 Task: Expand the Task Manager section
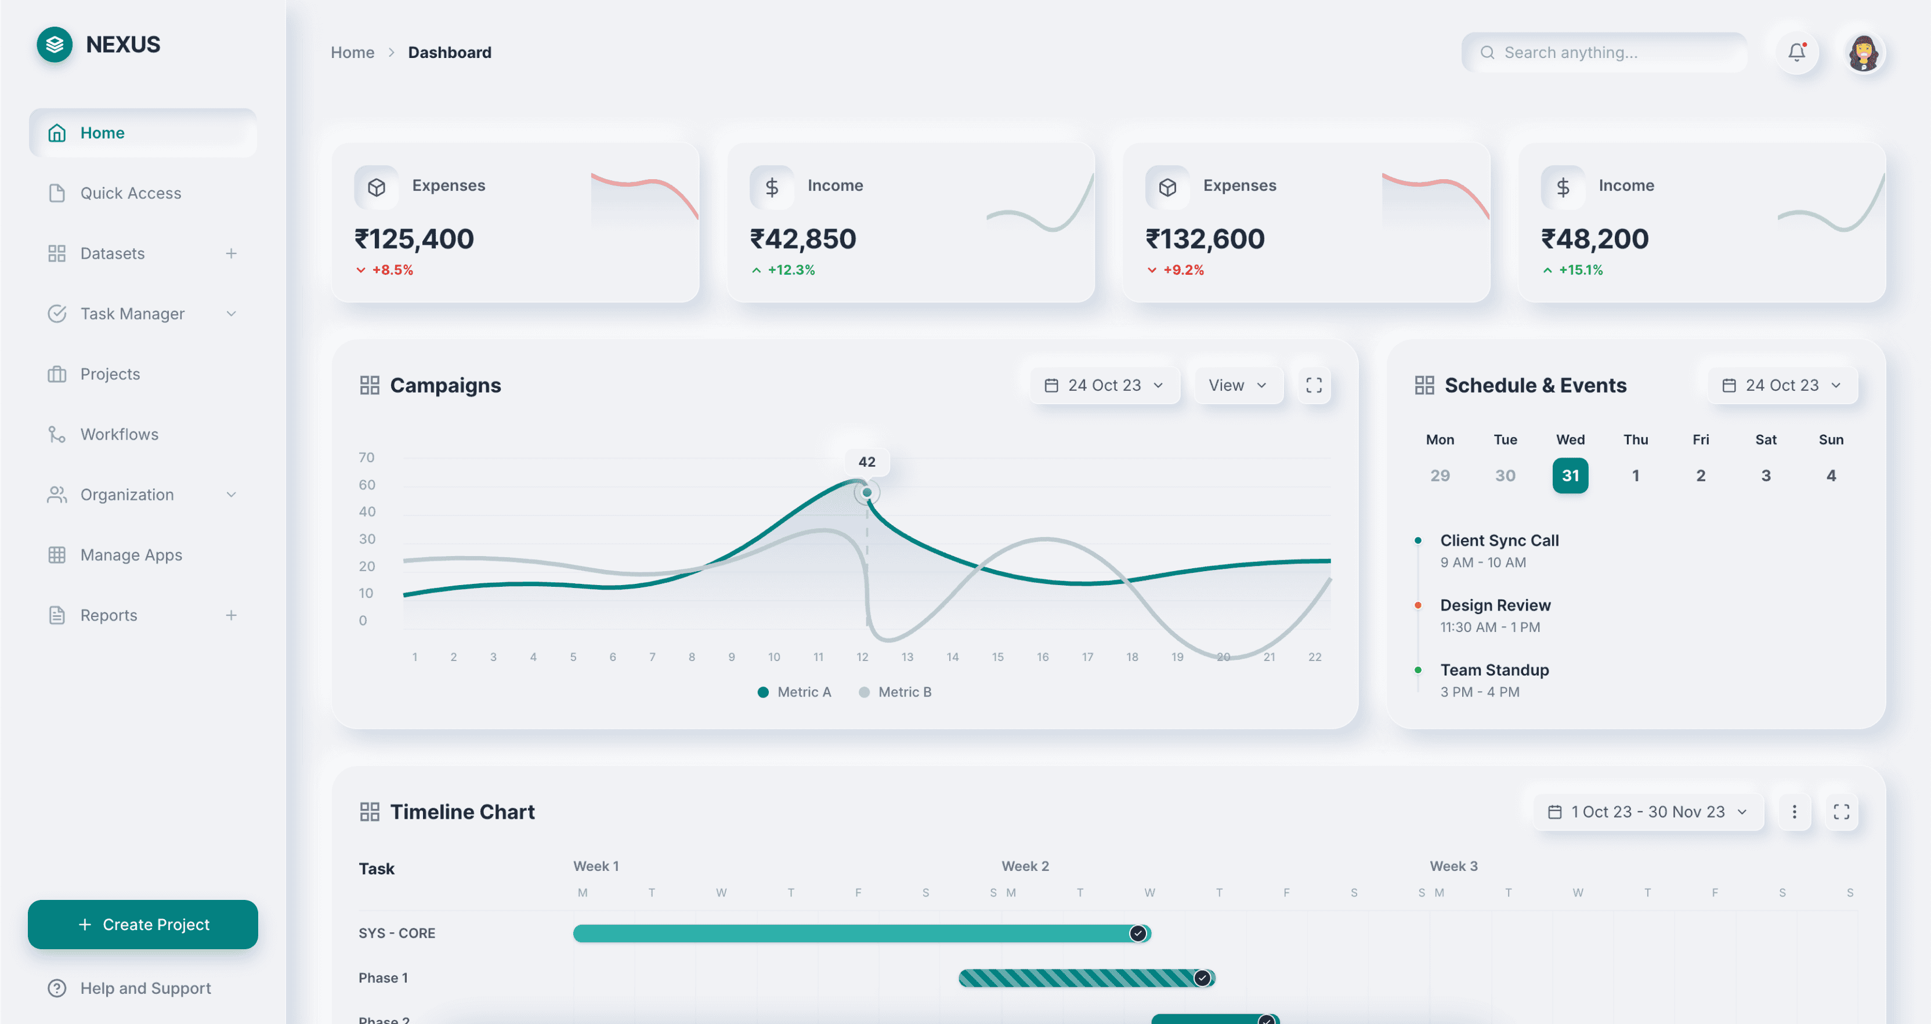pos(231,314)
